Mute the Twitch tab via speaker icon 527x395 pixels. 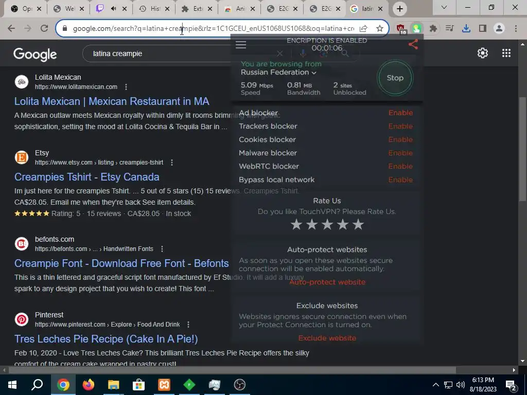pos(114,9)
